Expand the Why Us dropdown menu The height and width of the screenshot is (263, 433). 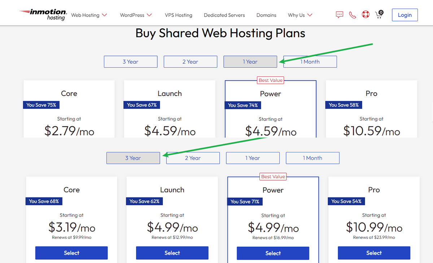coord(300,15)
